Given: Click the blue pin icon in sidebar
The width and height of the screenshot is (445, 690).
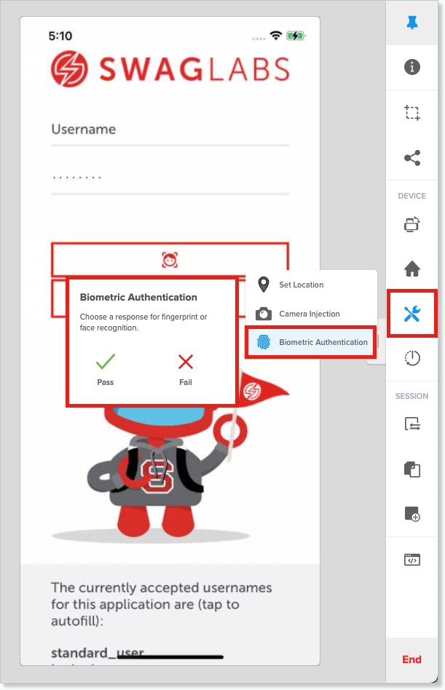Looking at the screenshot, I should [x=412, y=23].
